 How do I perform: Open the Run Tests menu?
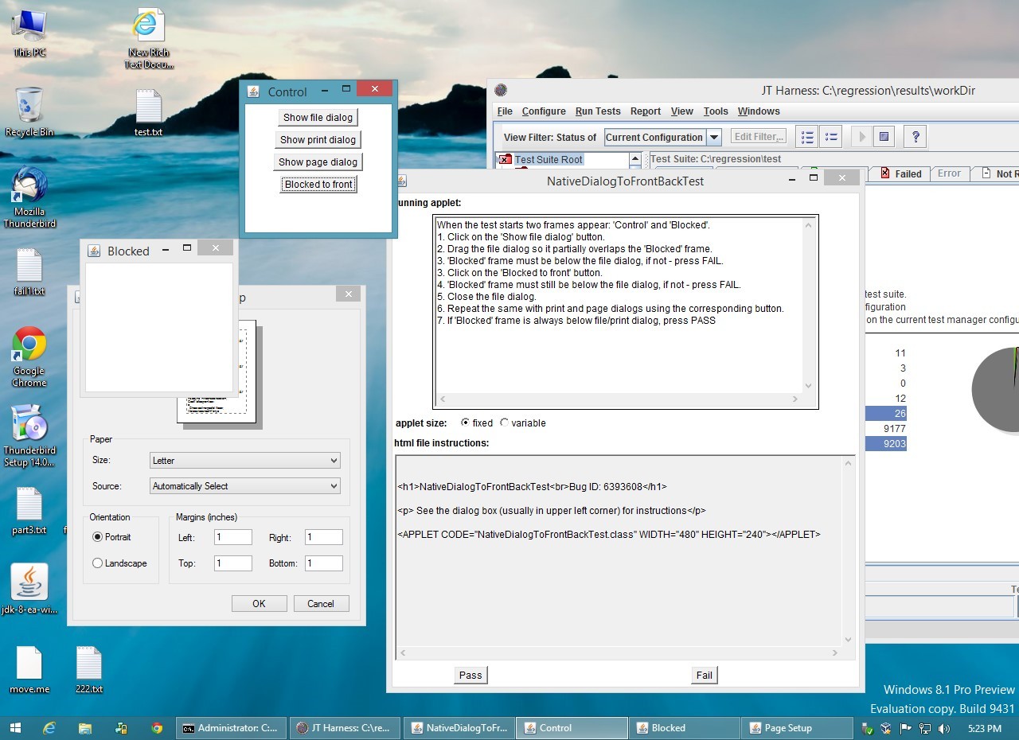(x=597, y=111)
